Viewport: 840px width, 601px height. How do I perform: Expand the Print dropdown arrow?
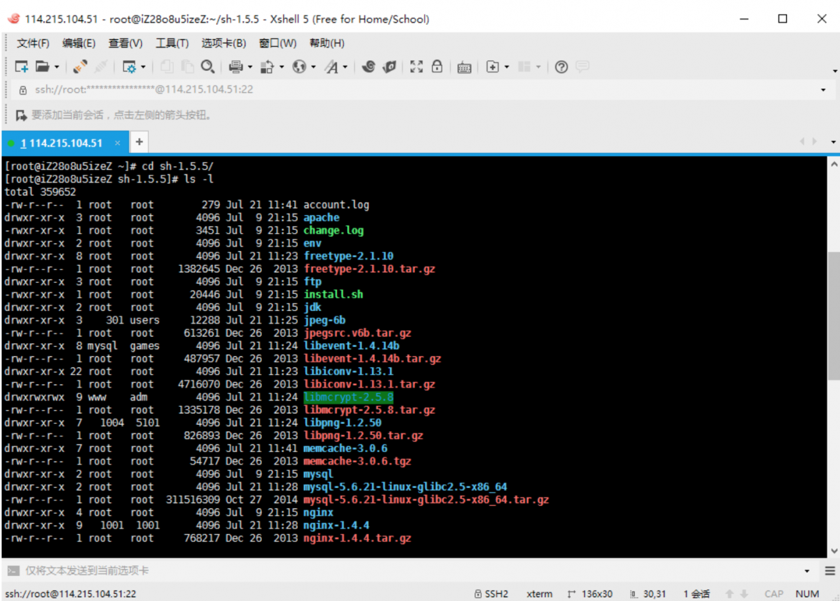[249, 67]
